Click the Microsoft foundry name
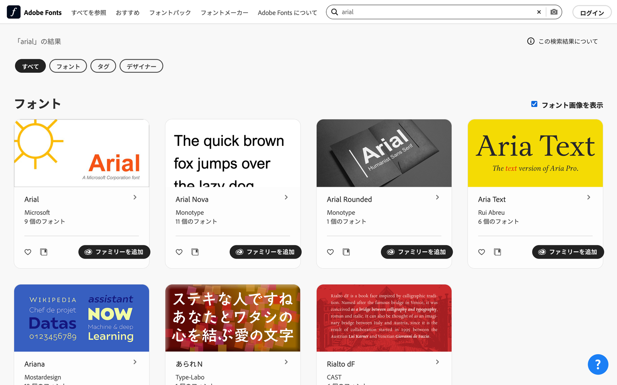 coord(37,213)
